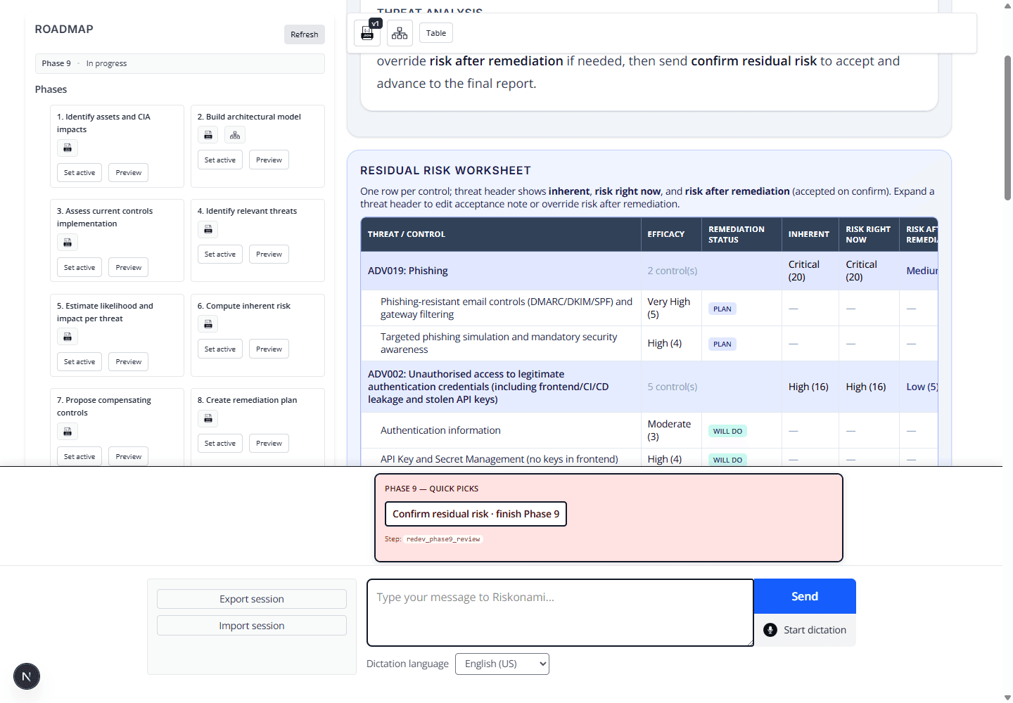Open JSON icon under Identify relevant threats

point(208,229)
